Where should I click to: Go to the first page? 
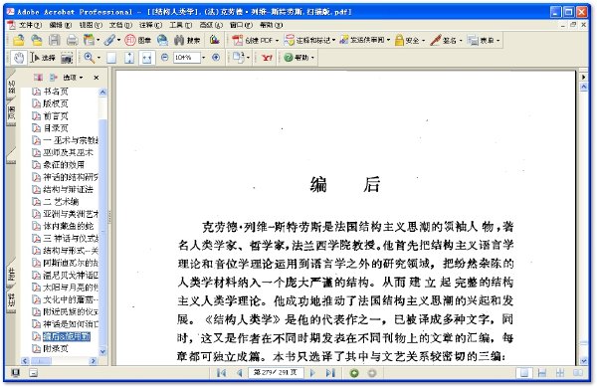coord(222,373)
